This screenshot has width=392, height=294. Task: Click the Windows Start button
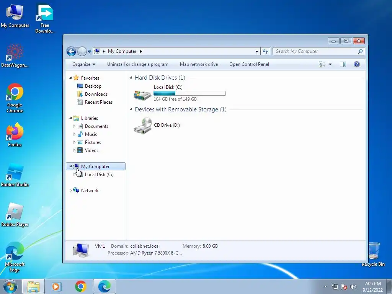[10, 286]
